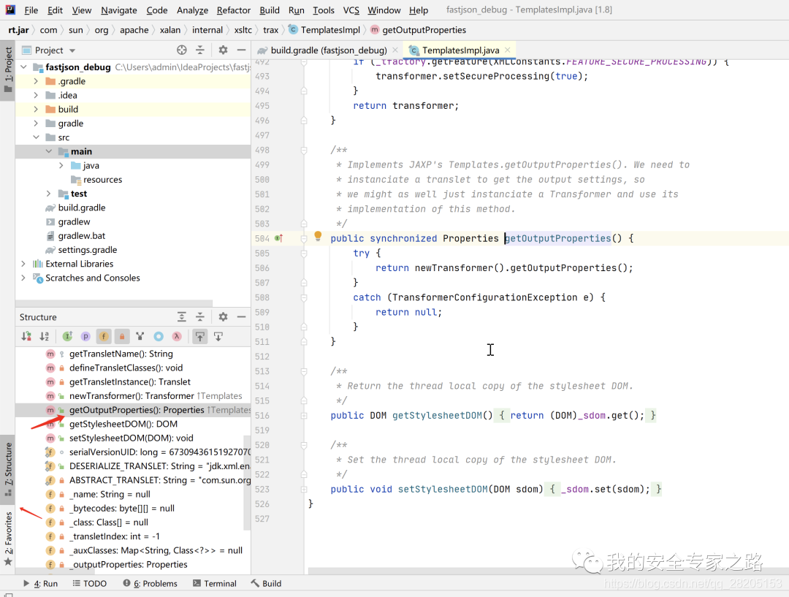Expand all nodes in Structure panel
This screenshot has width=789, height=597.
click(x=182, y=316)
